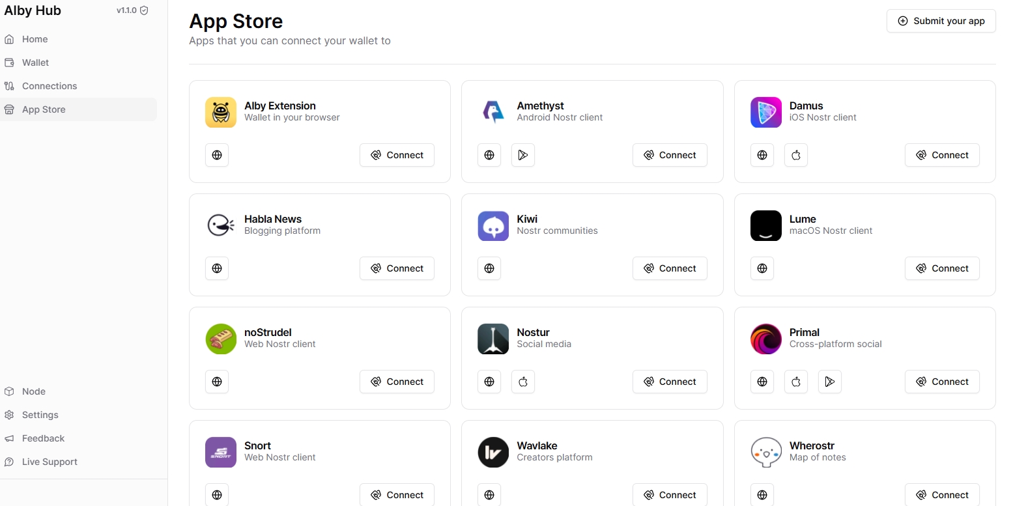Click Primal's Google Play icon
This screenshot has height=506, width=1013.
829,382
